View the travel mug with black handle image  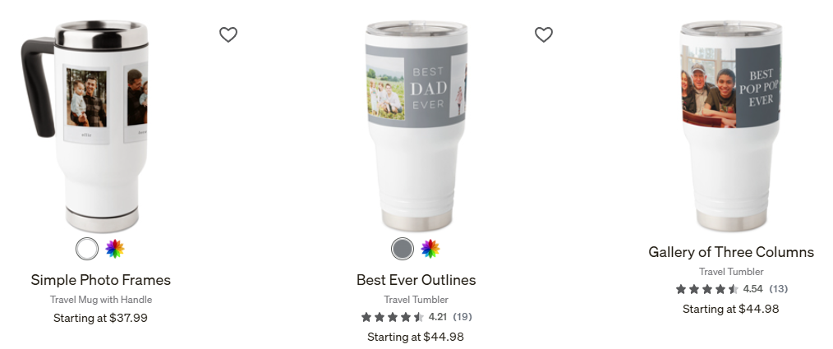tap(85, 126)
